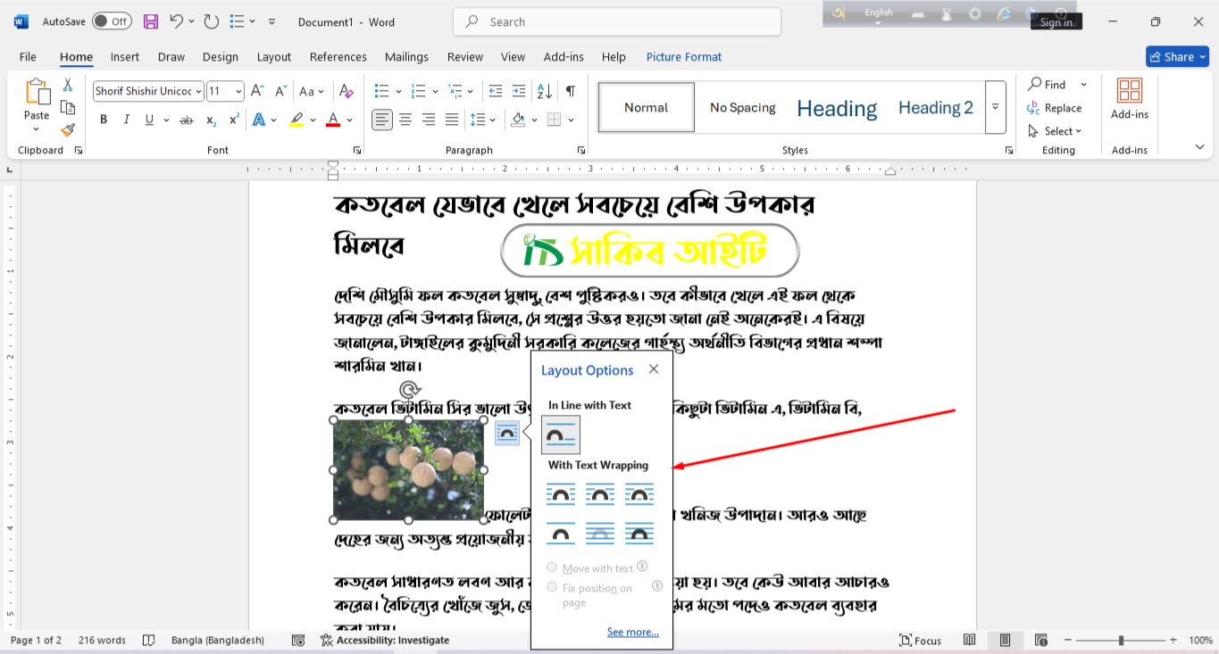Screen dimensions: 1219x654
Task: Click the Sort icon in Paragraph group
Action: (545, 90)
